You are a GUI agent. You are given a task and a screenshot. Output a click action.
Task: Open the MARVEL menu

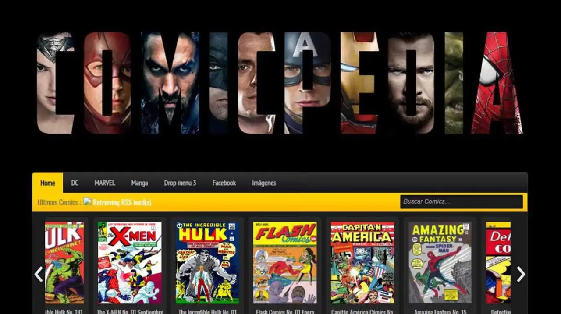point(105,183)
